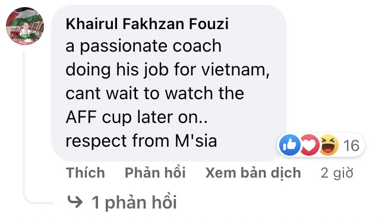This screenshot has width=385, height=221.
Task: Like the comment using Thích
Action: coord(86,173)
